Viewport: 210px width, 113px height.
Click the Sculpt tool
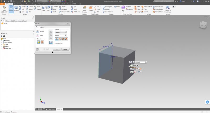138,12
